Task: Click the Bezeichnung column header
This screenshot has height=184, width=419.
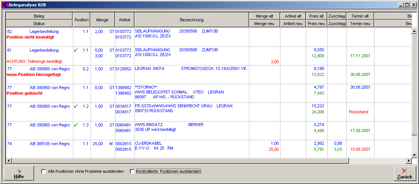Action: (192, 20)
